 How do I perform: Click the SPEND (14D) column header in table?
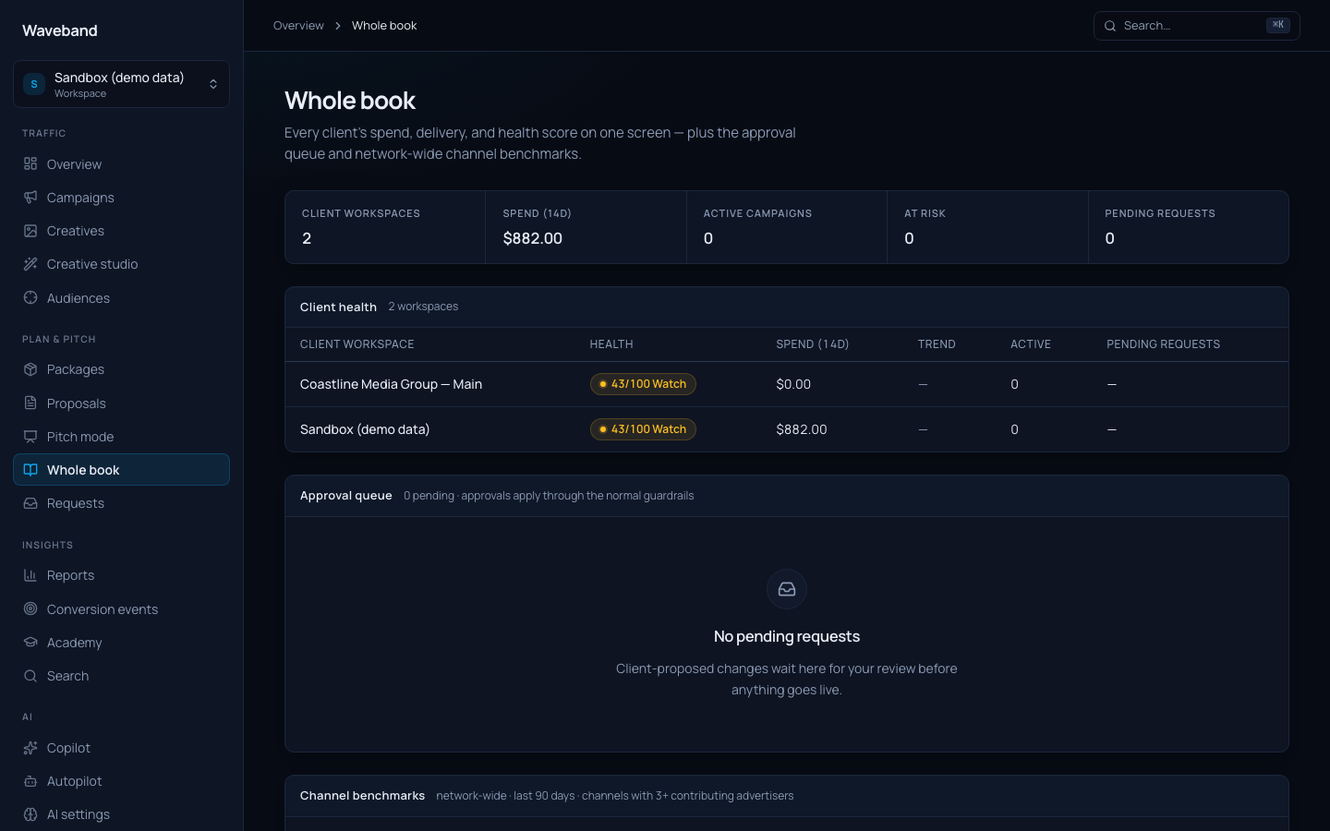(813, 344)
